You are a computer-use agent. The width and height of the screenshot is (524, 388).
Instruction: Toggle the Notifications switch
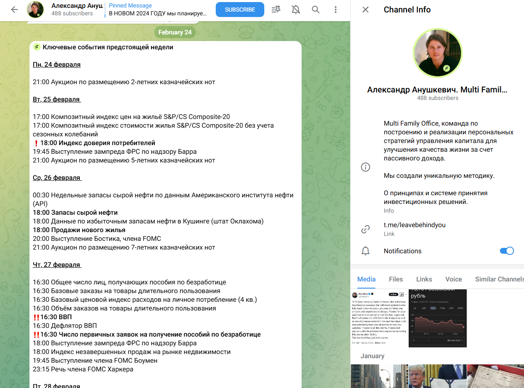pyautogui.click(x=507, y=251)
